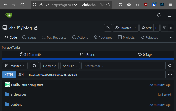Screen dimensions: 176x111
Task: Click the Gitea teacup logo
Action: tap(9, 15)
